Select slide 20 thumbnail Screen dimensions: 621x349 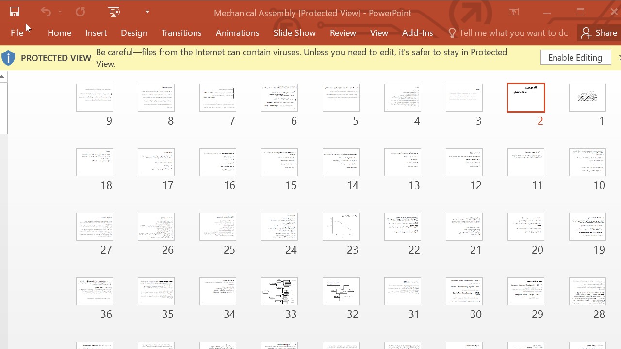525,227
